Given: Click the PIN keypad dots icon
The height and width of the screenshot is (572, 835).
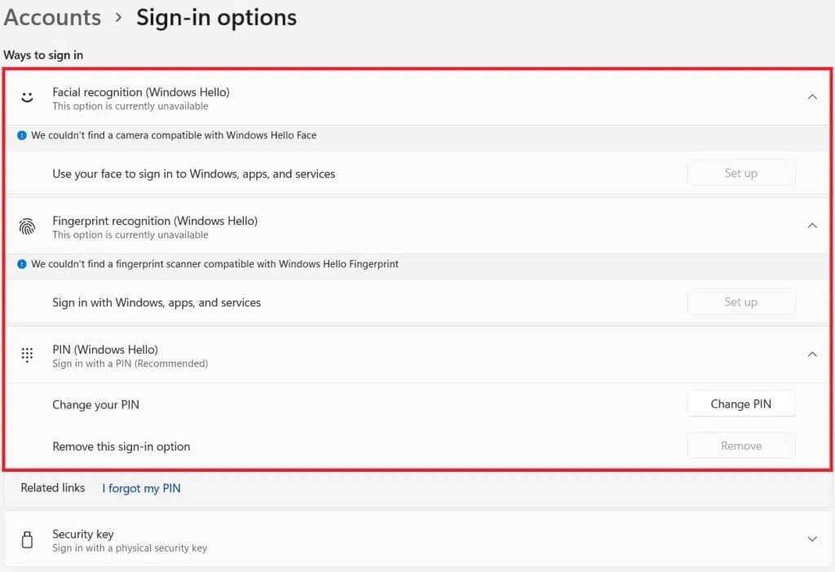Looking at the screenshot, I should point(27,355).
